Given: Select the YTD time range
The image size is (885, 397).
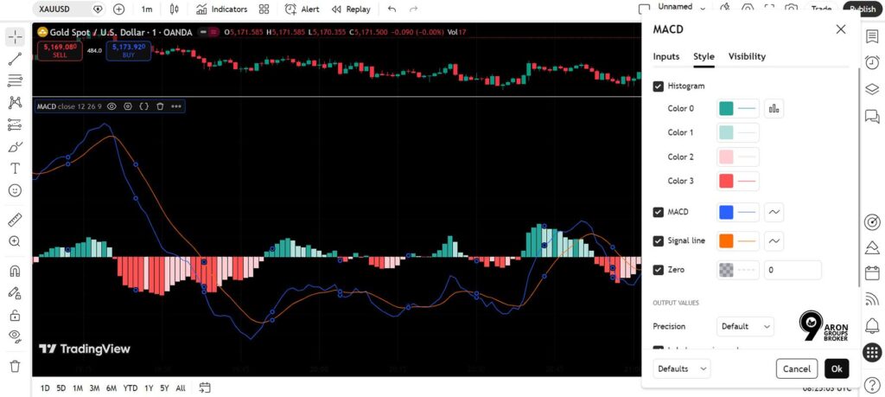Looking at the screenshot, I should tap(131, 388).
